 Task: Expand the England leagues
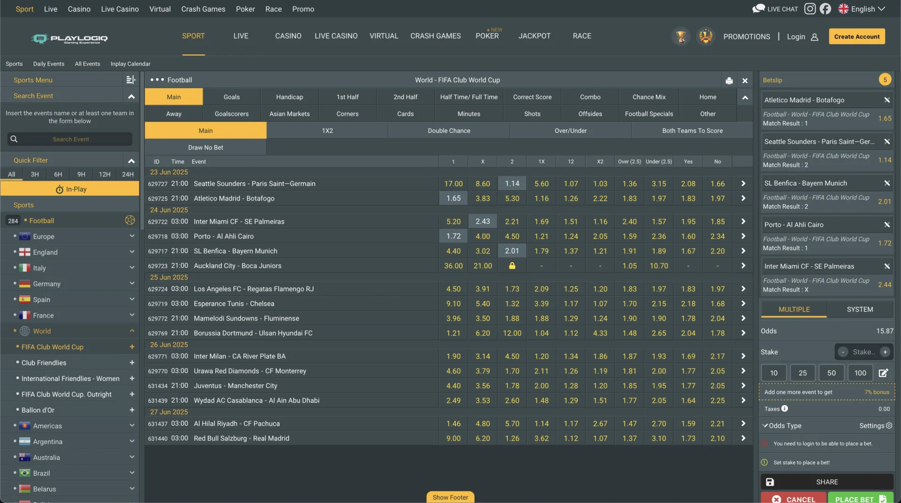pyautogui.click(x=132, y=252)
